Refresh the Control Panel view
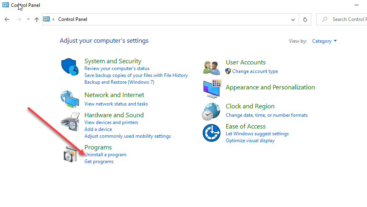The height and width of the screenshot is (207, 367). [305, 19]
